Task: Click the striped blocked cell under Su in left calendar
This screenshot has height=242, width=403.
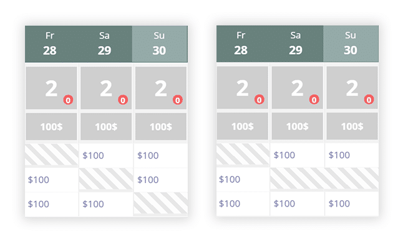Action: pos(160,203)
